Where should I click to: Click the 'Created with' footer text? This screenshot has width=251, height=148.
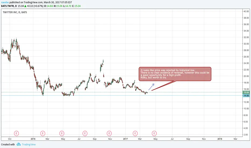[x=8, y=145]
